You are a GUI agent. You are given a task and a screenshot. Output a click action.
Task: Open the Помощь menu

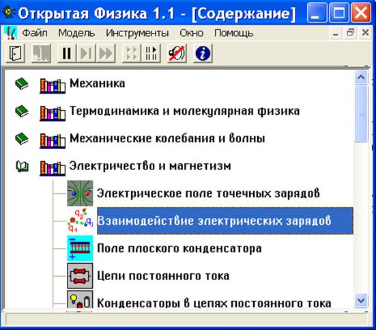click(234, 33)
